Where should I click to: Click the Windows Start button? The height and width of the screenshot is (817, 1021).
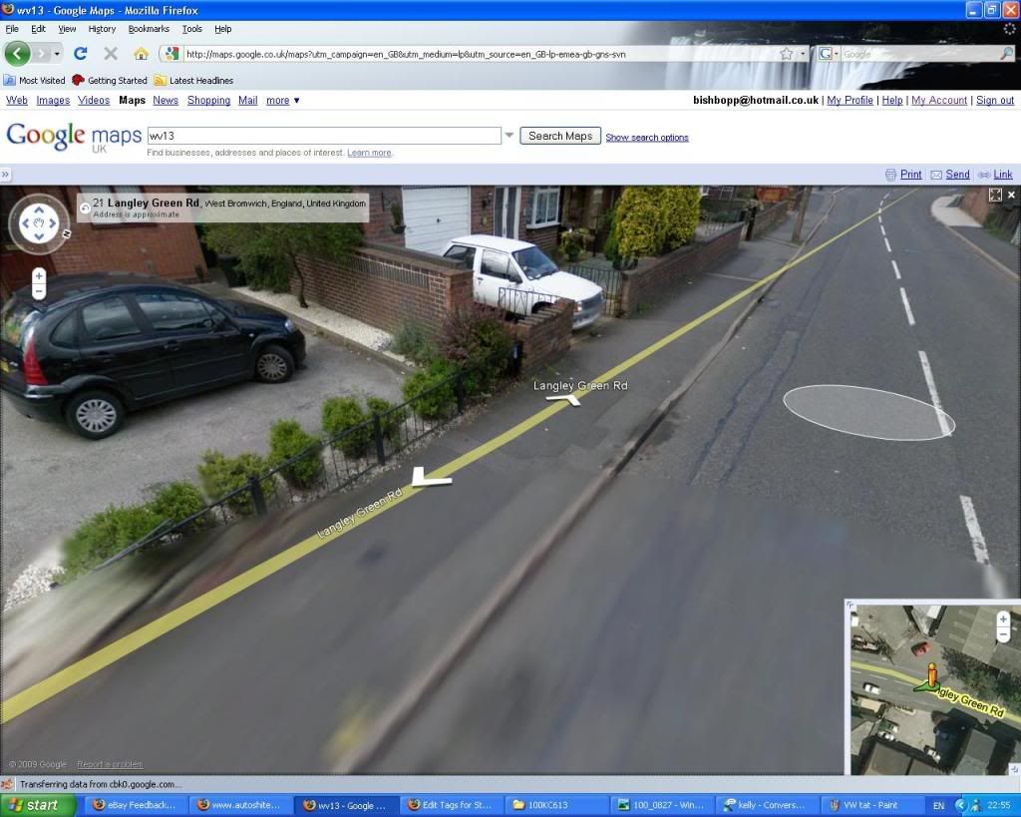(38, 805)
